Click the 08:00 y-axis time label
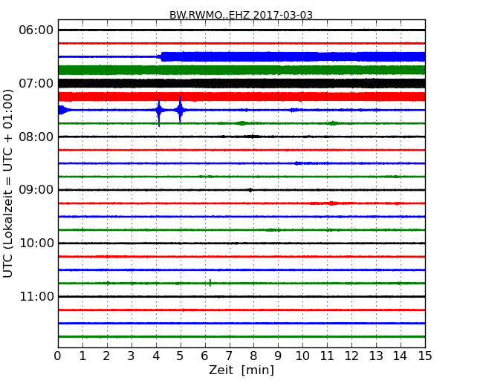Viewport: 483px width, 386px height. 36,137
